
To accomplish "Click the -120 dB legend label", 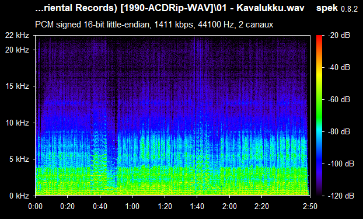I will (x=341, y=196).
